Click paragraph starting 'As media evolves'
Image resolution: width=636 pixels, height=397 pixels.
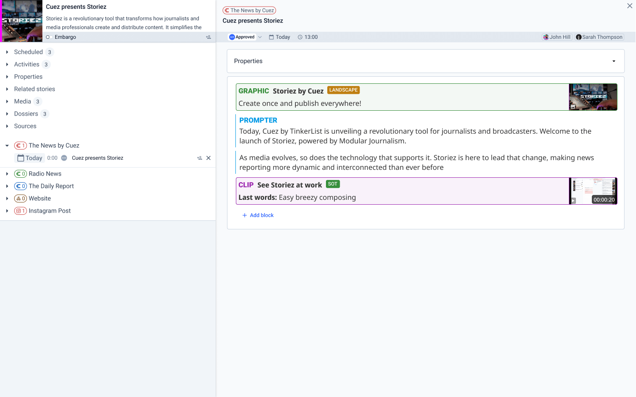pos(416,162)
